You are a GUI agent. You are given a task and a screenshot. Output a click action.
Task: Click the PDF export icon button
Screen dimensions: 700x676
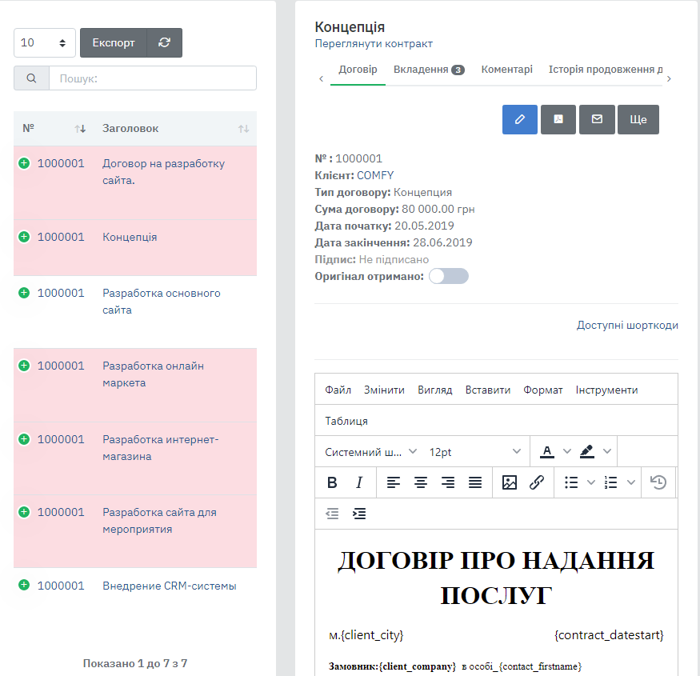558,119
